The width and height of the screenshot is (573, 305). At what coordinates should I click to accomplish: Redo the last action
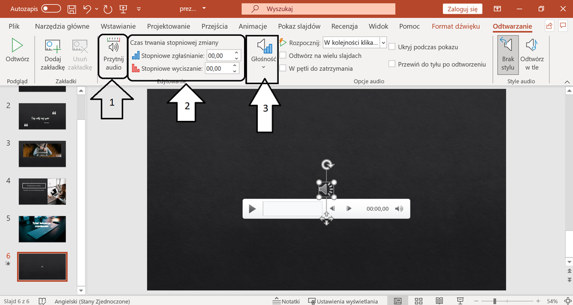click(107, 9)
